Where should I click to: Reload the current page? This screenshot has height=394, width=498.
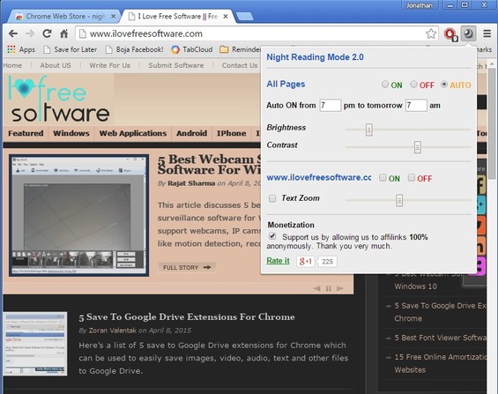coord(47,33)
